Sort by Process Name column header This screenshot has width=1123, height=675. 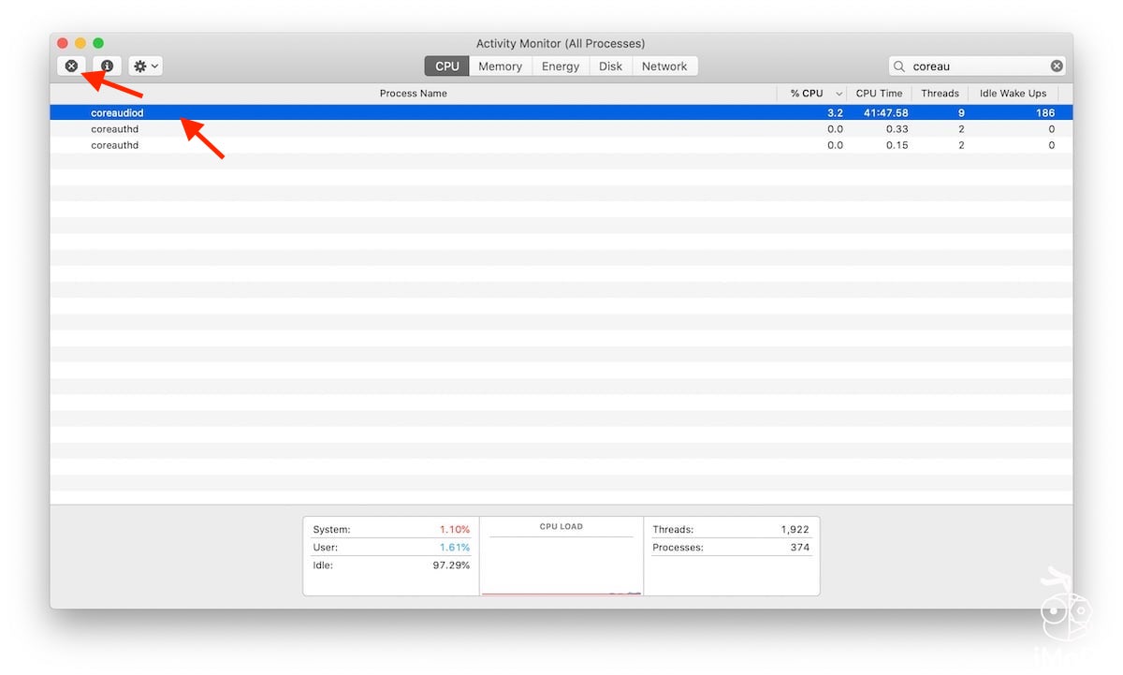click(x=413, y=94)
